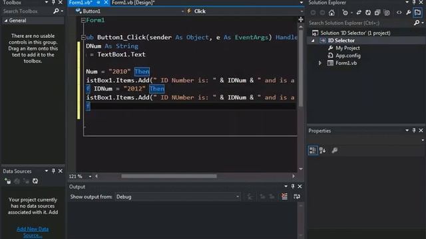Screen dimensions: 426x239
Task: Open Data Sources window options dropdown arrow
Action: click(47, 171)
